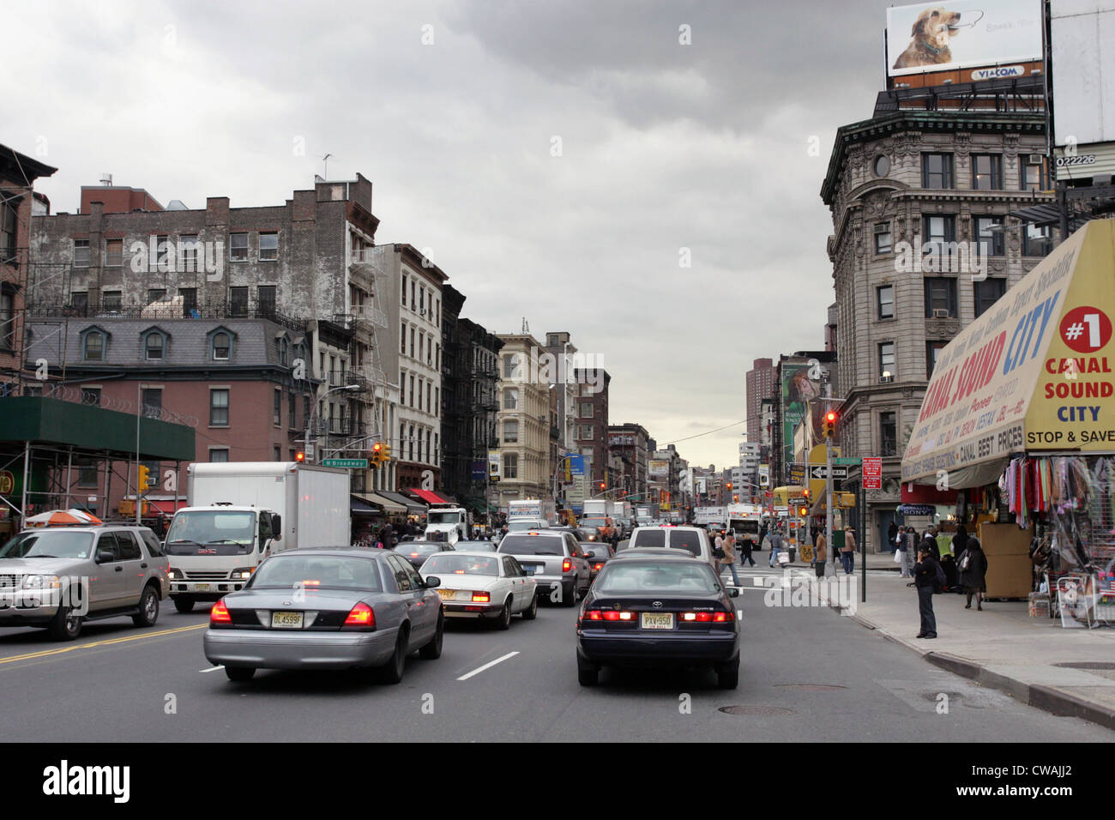This screenshot has height=820, width=1115.
Task: Click the red #1 circle on the awning
Action: point(1085,329)
